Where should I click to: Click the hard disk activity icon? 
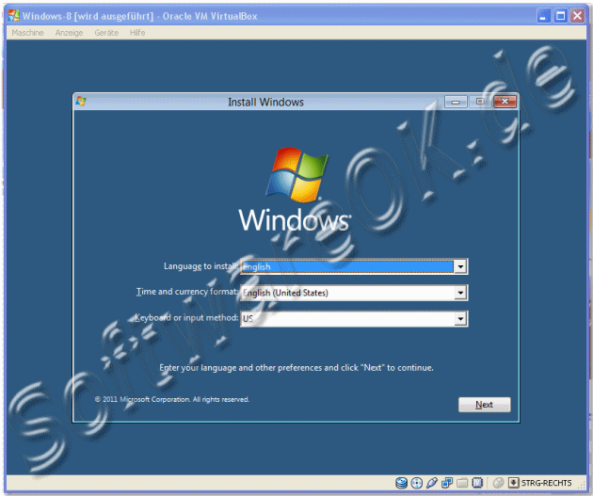click(x=402, y=483)
